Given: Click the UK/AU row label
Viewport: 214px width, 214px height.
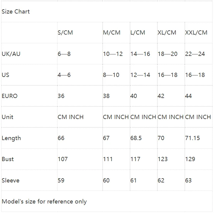Looking at the screenshot, I should tap(11, 54).
